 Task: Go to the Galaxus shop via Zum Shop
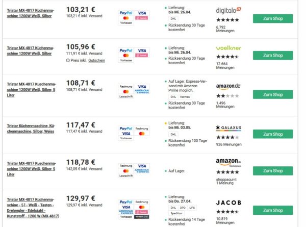pyautogui.click(x=272, y=134)
